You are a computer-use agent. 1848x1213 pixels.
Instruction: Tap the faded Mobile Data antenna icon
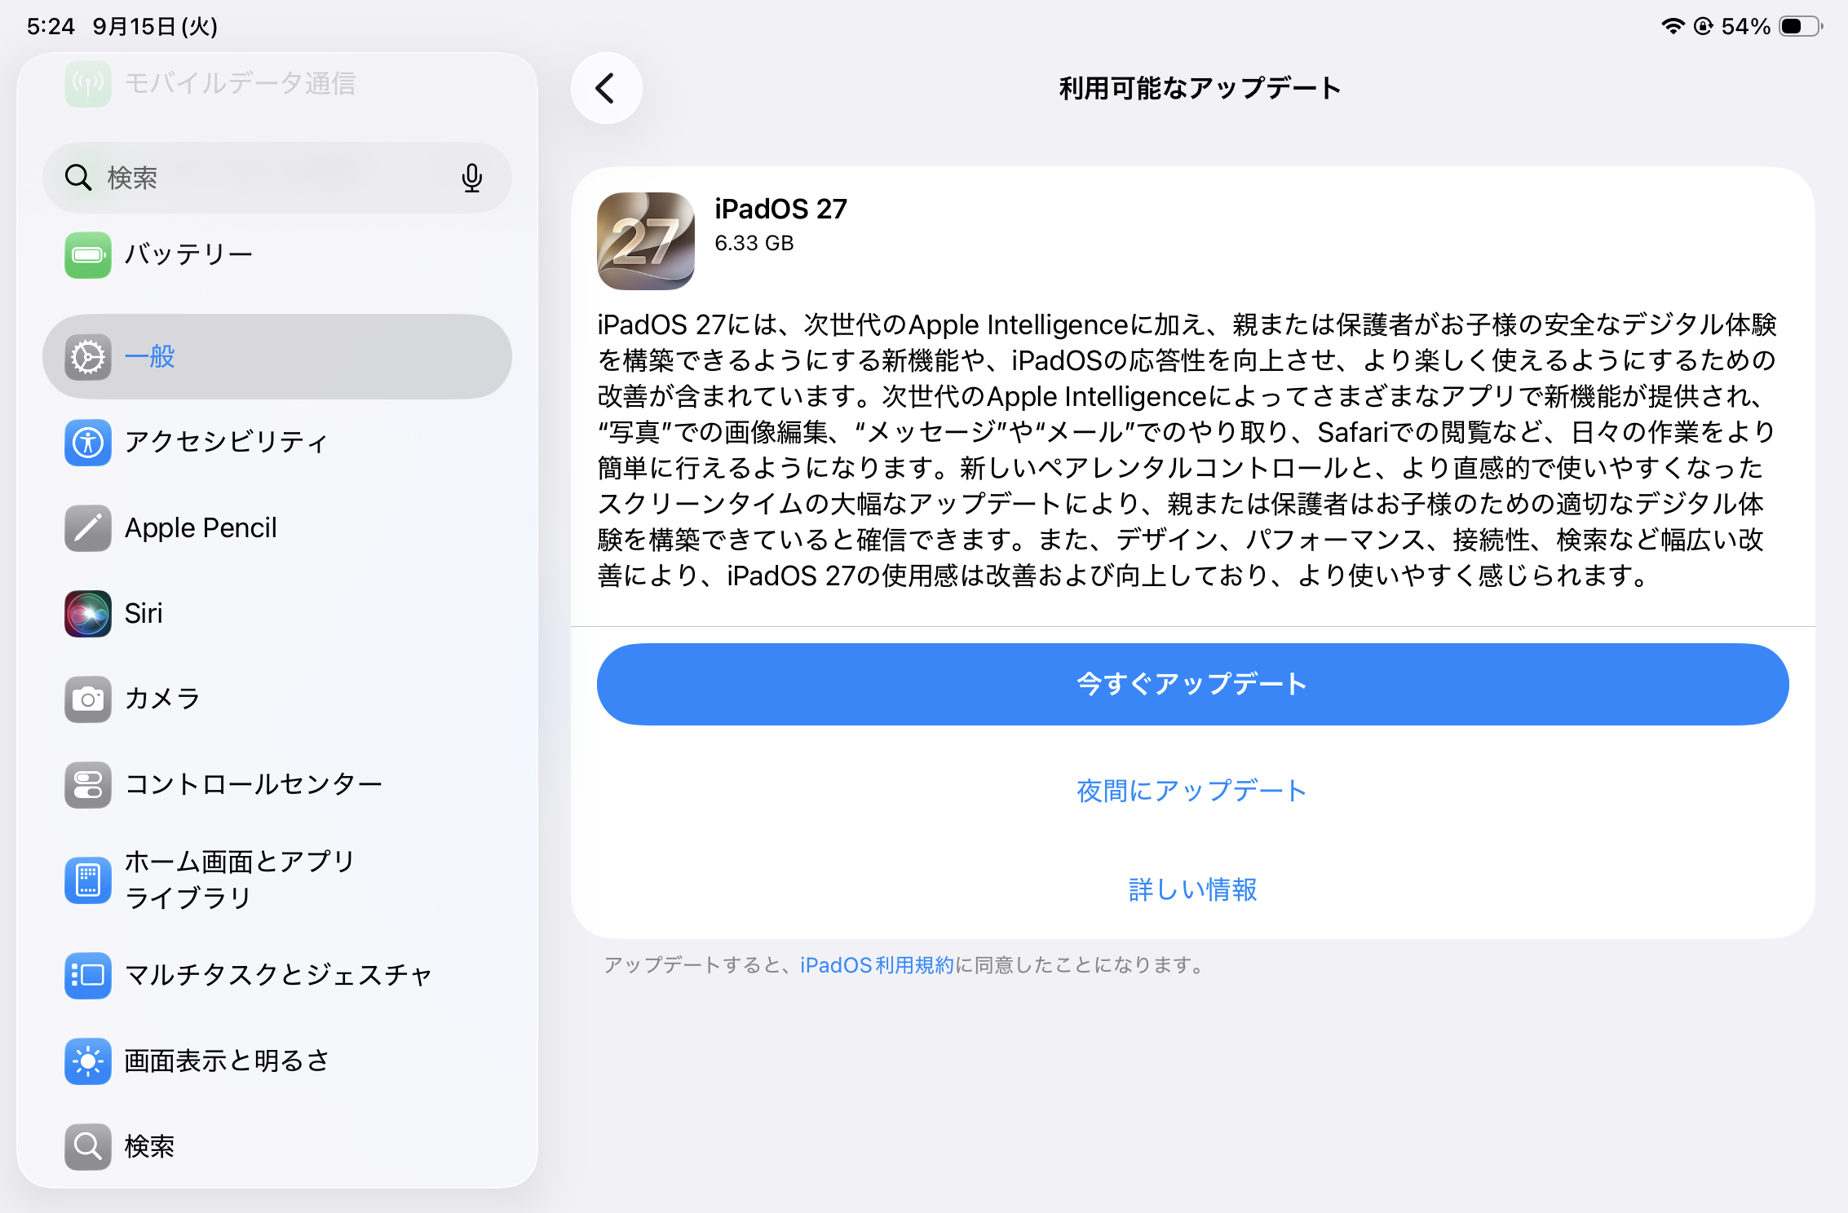(x=88, y=83)
